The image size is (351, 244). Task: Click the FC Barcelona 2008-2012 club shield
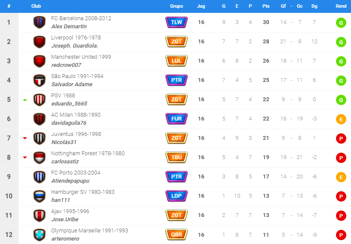coord(39,22)
